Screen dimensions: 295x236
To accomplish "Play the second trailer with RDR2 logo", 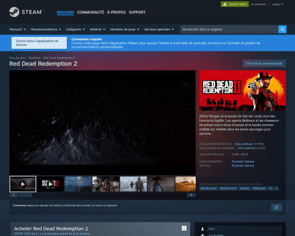I will [x=50, y=184].
